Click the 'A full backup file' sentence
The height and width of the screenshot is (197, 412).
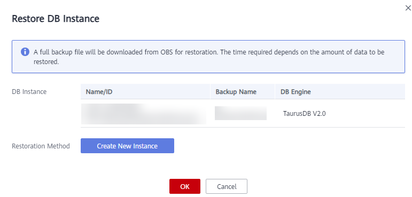[x=126, y=52]
